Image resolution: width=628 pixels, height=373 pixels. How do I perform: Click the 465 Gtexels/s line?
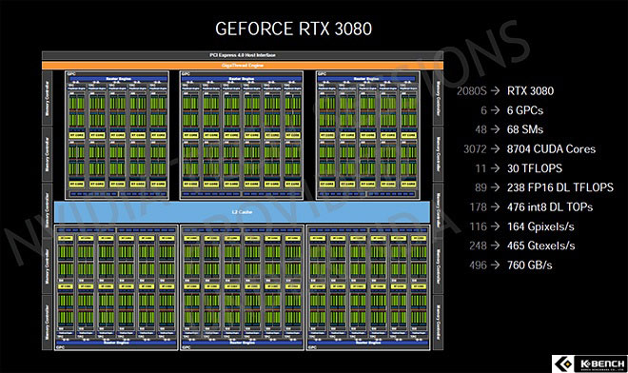coord(541,245)
